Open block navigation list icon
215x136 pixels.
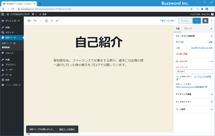tap(52, 21)
